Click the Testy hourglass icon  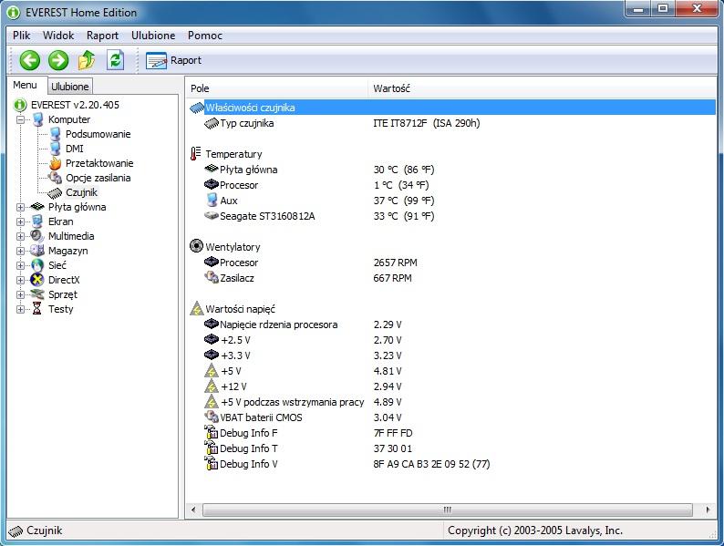pyautogui.click(x=37, y=309)
